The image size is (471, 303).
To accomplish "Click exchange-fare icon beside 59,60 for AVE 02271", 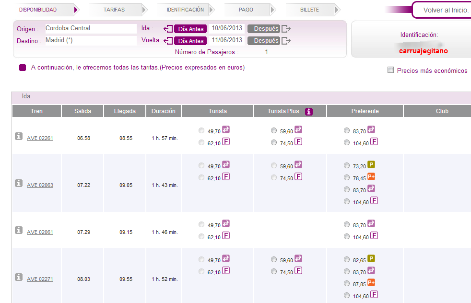I will [x=298, y=258].
